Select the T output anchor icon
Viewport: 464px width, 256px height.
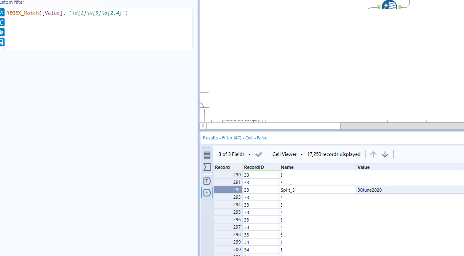[x=207, y=181]
